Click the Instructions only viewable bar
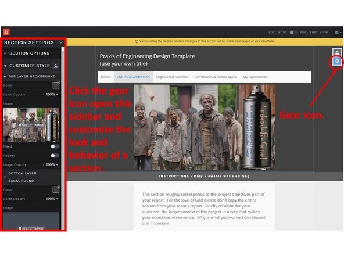 tap(205, 177)
